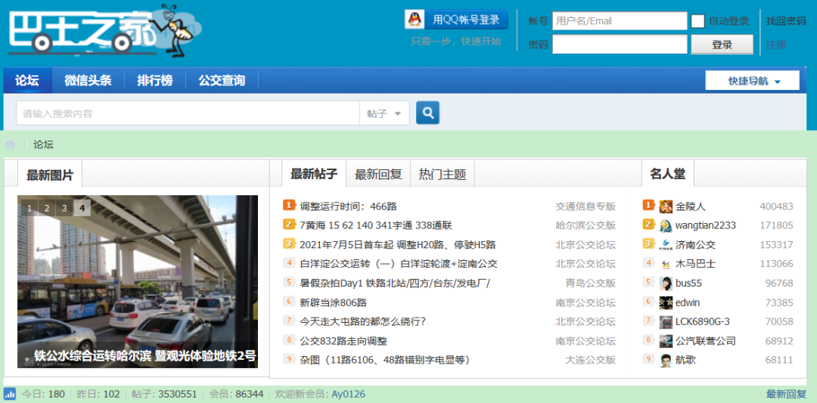Screen dimensions: 817x403
Task: Open the 论坛 nav tab
Action: (27, 81)
